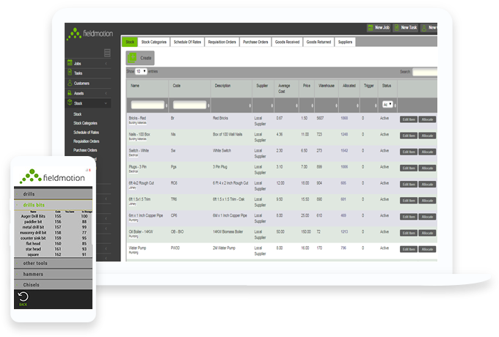Open the Goods Received tab
This screenshot has height=337, width=499.
287,42
